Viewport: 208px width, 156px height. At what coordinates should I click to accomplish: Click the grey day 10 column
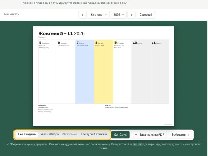[x=141, y=71]
